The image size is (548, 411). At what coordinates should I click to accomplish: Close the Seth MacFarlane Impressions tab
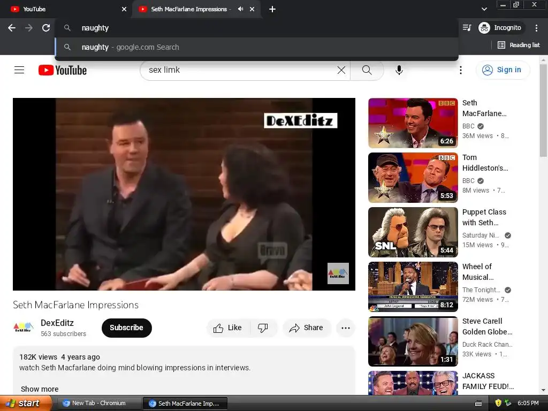[x=252, y=9]
